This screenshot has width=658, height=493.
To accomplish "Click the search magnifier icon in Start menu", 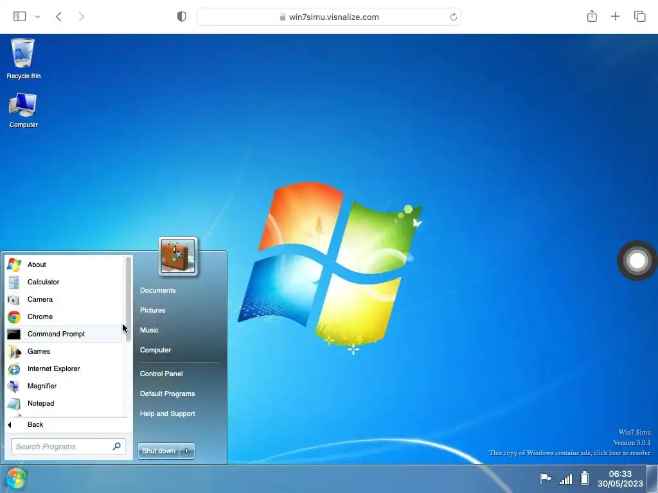I will [117, 447].
